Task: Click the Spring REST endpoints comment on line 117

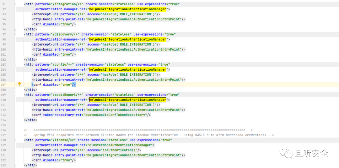Action: 149,135
